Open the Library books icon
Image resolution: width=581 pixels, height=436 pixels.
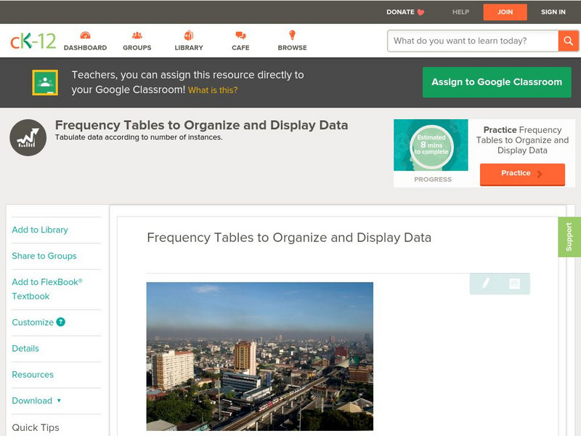[189, 36]
